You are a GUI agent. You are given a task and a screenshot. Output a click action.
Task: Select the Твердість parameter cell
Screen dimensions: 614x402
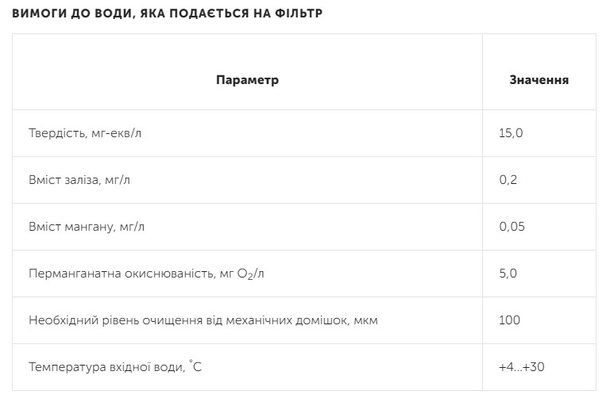[85, 133]
